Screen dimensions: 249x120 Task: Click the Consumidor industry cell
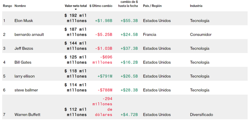(x=201, y=35)
